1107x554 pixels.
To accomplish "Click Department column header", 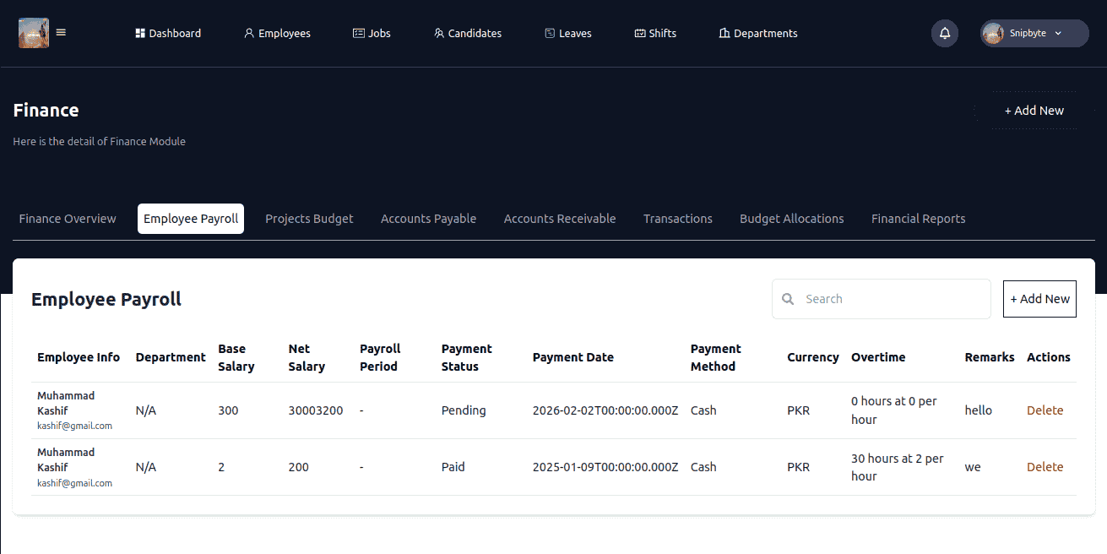I will (x=171, y=357).
